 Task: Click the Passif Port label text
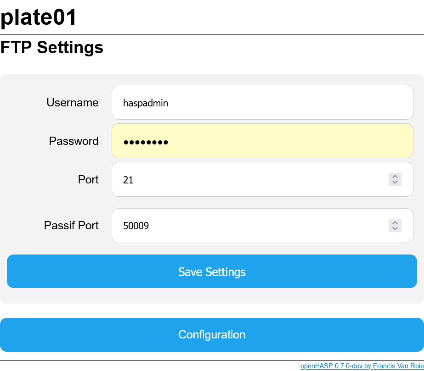pyautogui.click(x=71, y=226)
